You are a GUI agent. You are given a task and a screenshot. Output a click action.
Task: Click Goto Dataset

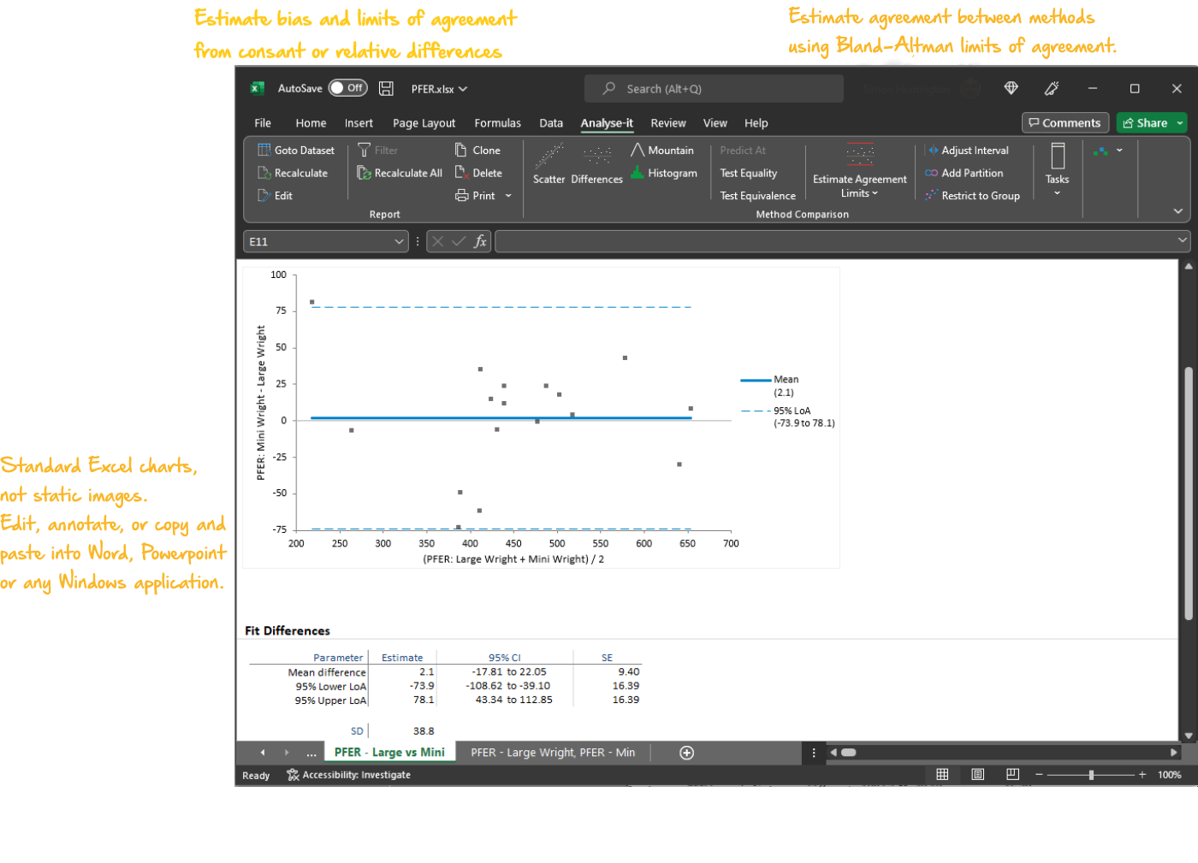pos(296,151)
